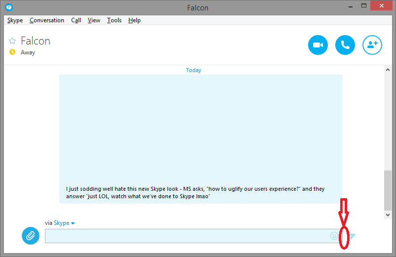This screenshot has height=257, width=396.
Task: Open the View menu
Action: pyautogui.click(x=94, y=20)
